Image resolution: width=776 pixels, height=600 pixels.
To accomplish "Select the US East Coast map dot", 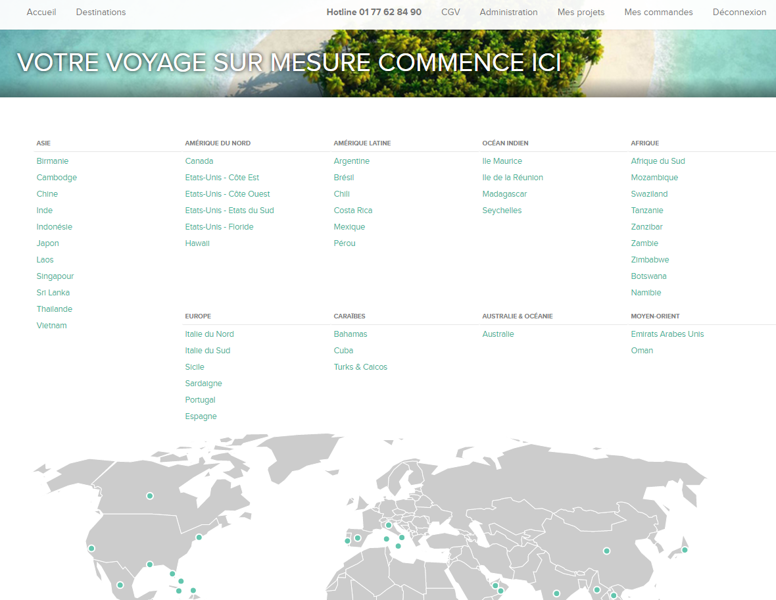I will (x=199, y=537).
